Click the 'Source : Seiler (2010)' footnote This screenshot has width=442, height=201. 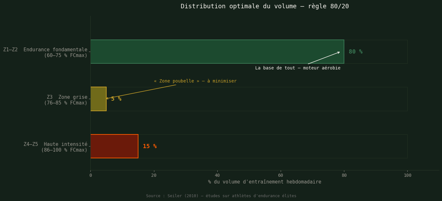coord(221,196)
